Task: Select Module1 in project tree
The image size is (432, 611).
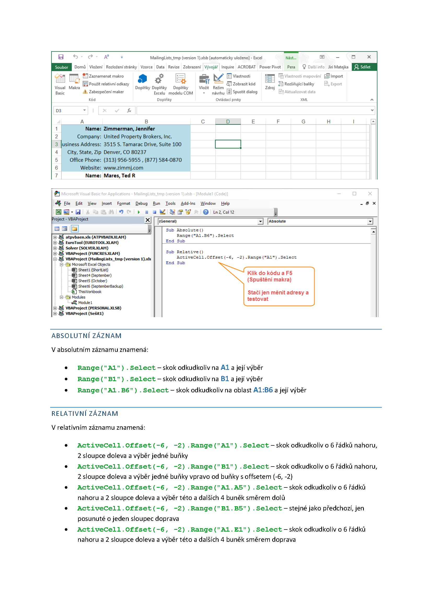Action: click(x=85, y=303)
